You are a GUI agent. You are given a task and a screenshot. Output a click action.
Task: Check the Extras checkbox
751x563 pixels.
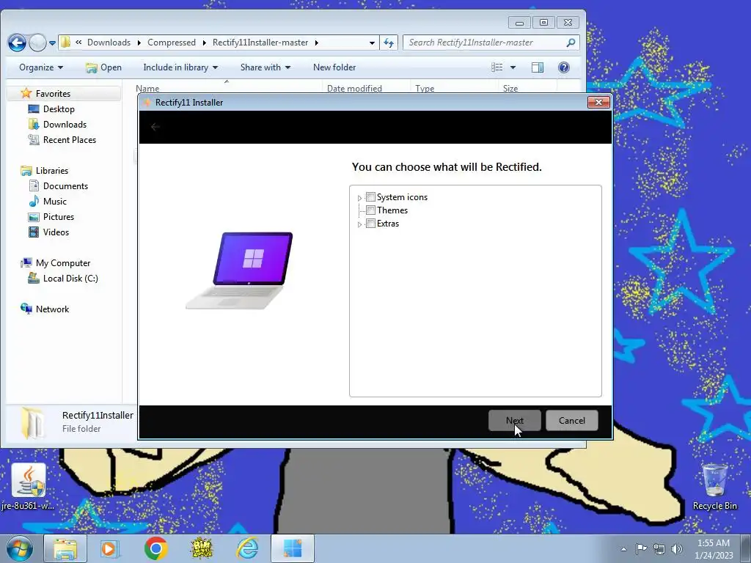click(370, 224)
